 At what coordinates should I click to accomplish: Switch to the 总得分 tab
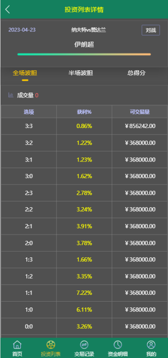(x=136, y=73)
